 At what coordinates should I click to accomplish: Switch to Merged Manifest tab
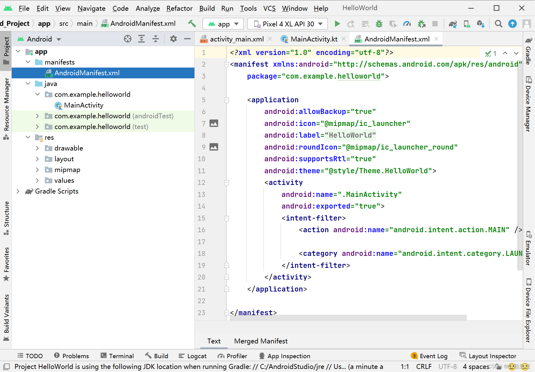pyautogui.click(x=261, y=341)
